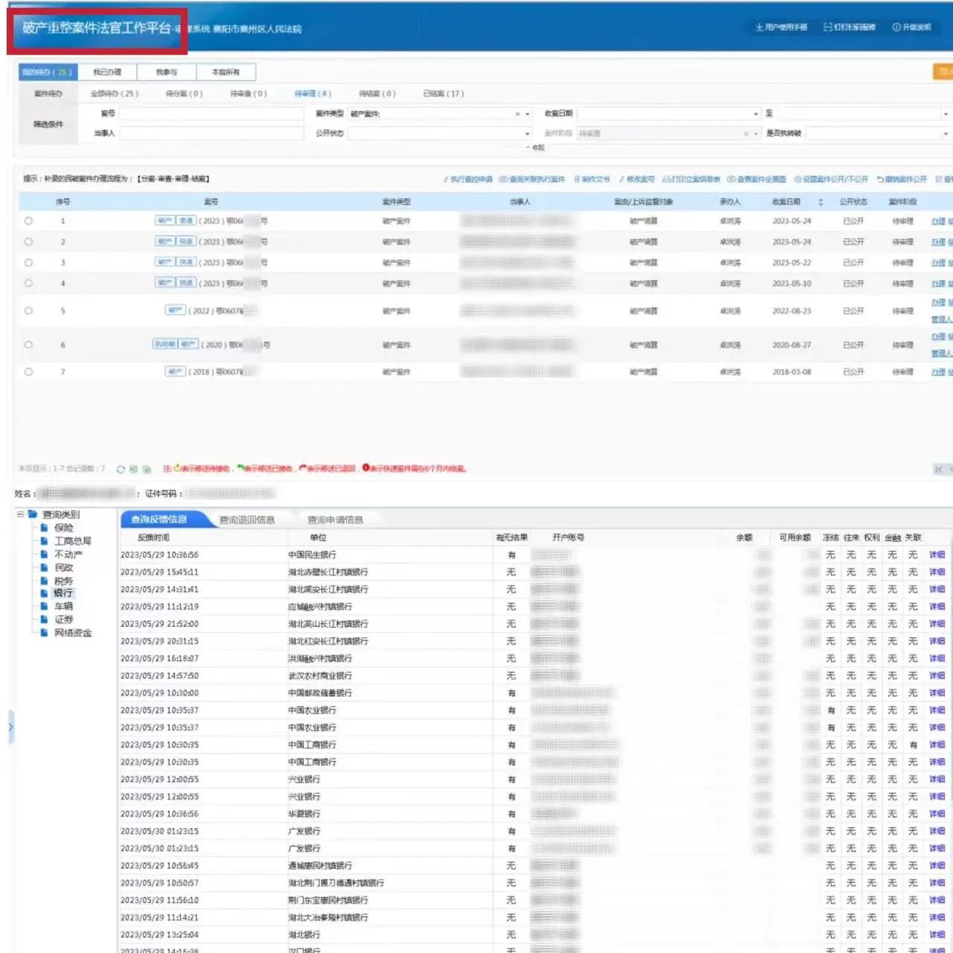This screenshot has height=953, width=953.
Task: Select 税务 in the query category tree
Action: tap(63, 581)
